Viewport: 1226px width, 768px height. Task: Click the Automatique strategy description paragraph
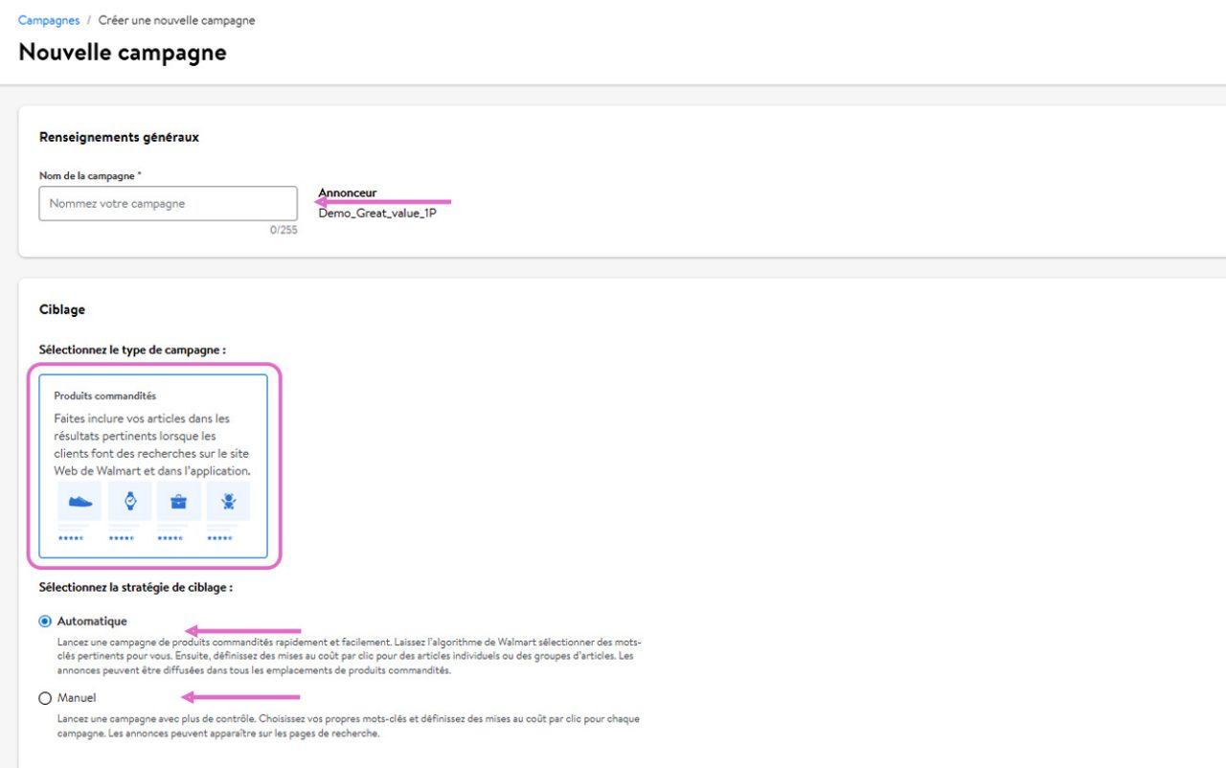tap(349, 656)
